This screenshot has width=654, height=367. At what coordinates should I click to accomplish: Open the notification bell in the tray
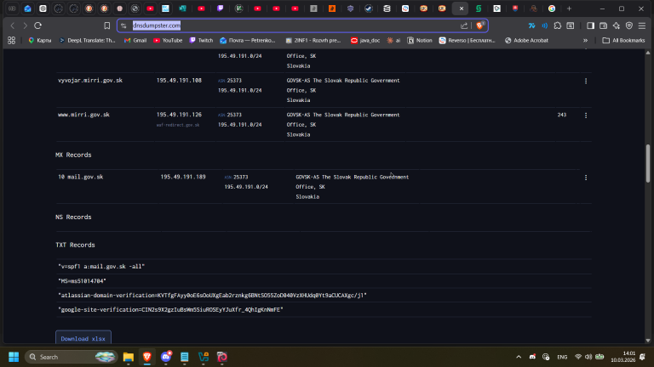click(642, 357)
